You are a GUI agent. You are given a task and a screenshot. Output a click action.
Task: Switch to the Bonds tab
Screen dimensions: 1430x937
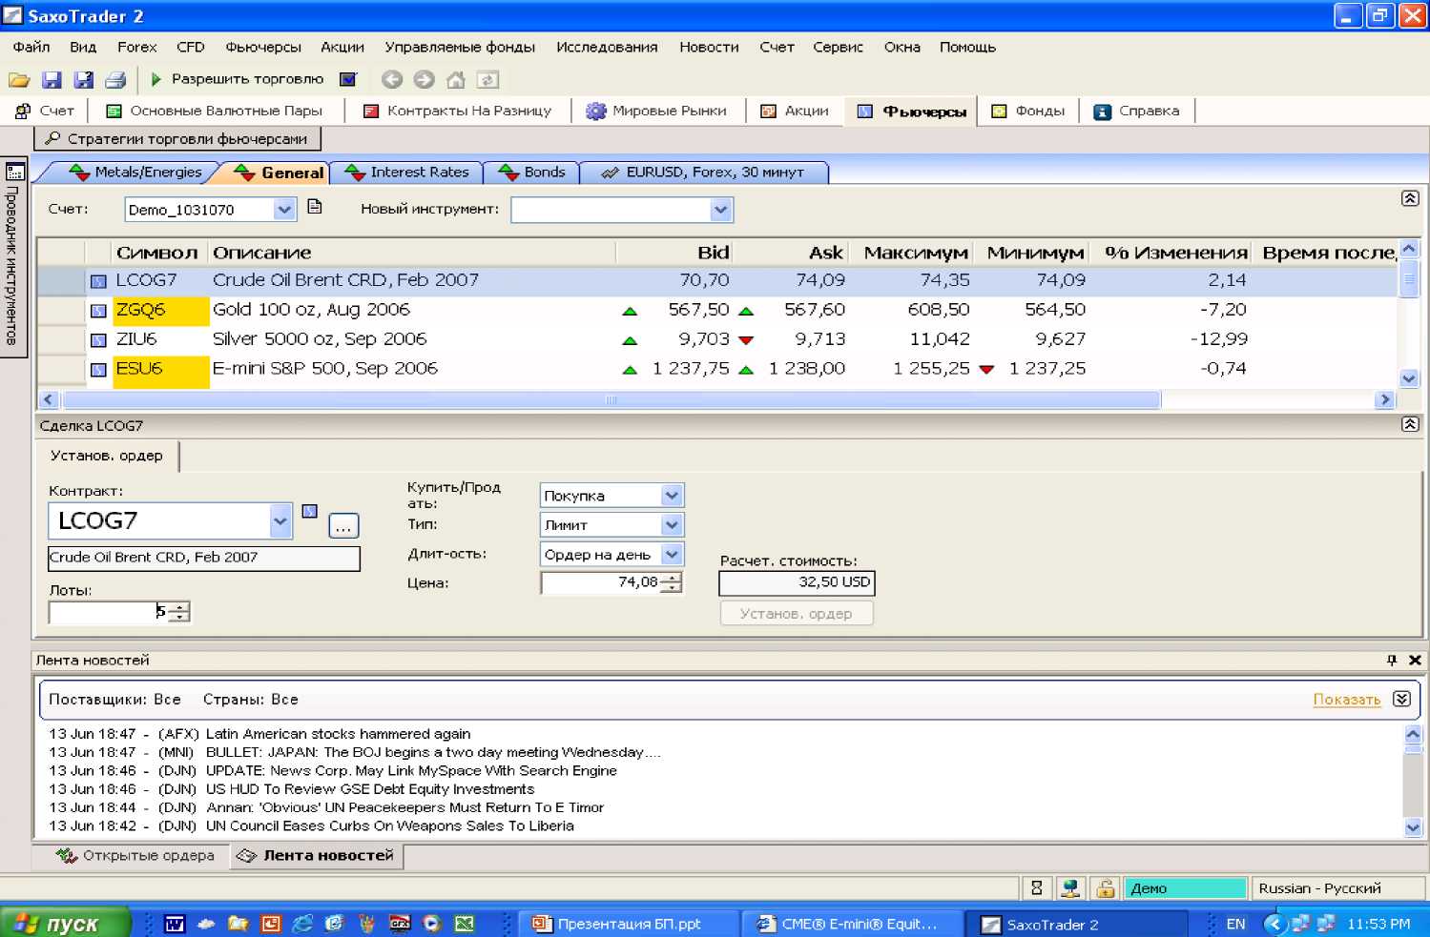click(x=532, y=173)
